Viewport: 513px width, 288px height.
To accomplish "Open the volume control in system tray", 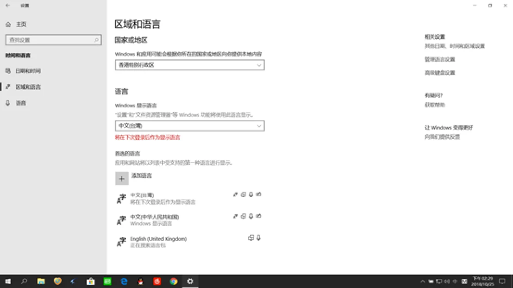I will click(x=447, y=281).
